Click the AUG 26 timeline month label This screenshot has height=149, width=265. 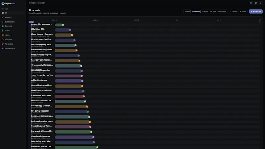pyautogui.click(x=96, y=20)
